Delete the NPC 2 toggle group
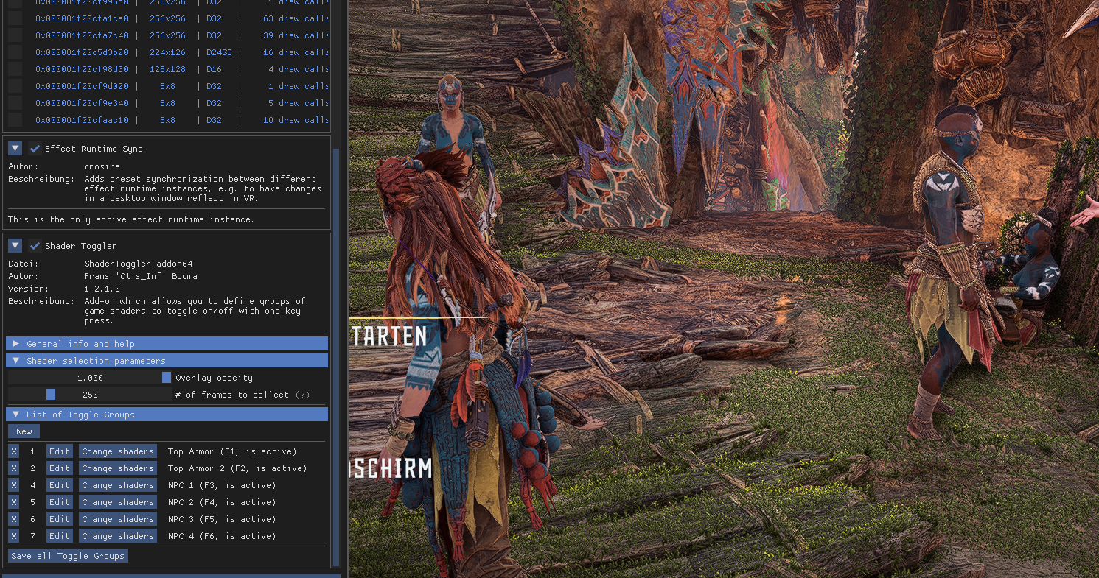Image resolution: width=1099 pixels, height=578 pixels. click(14, 502)
